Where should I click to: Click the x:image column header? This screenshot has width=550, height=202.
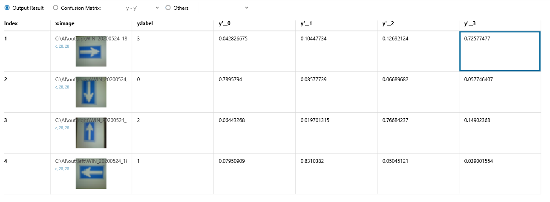click(x=65, y=23)
